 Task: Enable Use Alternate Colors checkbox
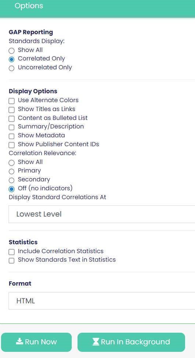(x=11, y=101)
